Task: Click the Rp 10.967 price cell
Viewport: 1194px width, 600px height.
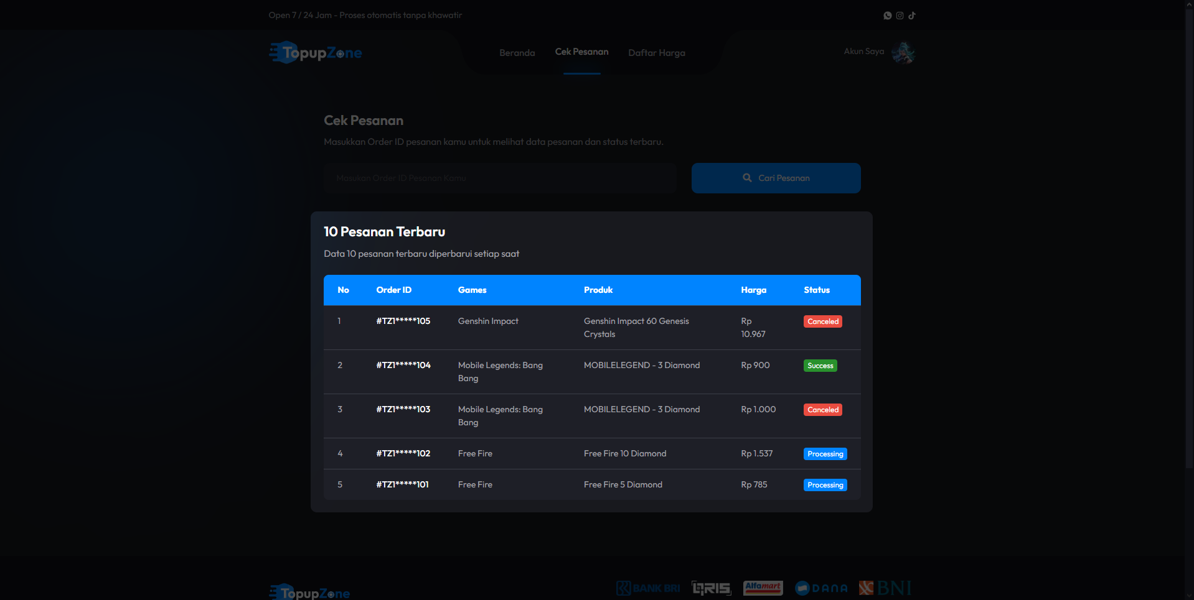Action: (x=753, y=328)
